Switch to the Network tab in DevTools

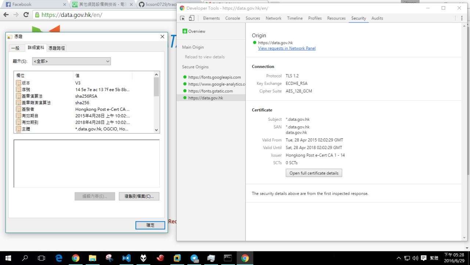pos(273,18)
